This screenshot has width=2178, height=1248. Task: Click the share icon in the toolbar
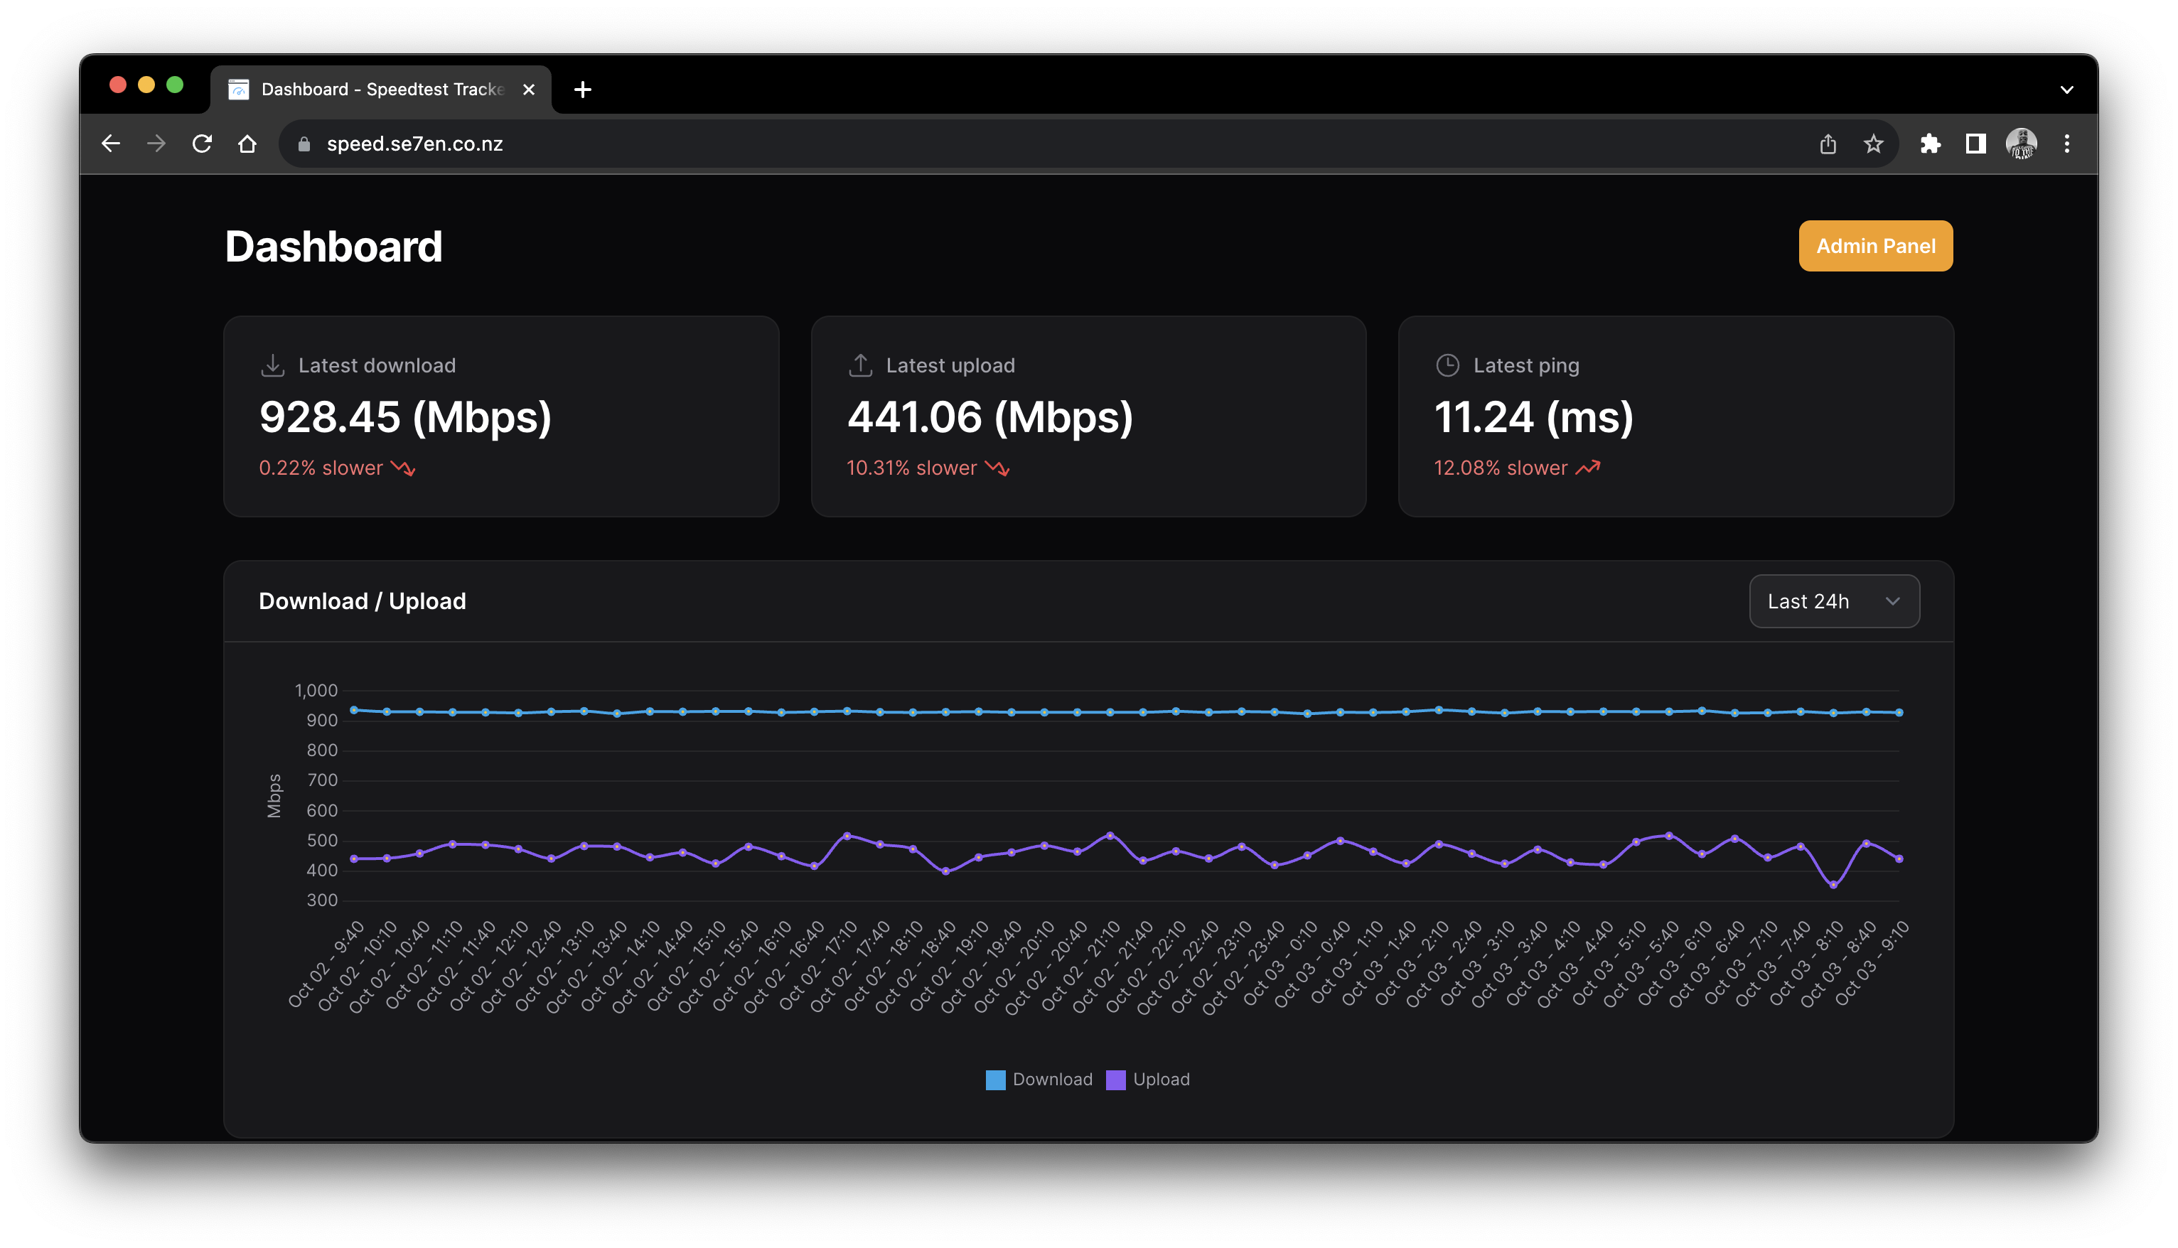click(x=1829, y=143)
